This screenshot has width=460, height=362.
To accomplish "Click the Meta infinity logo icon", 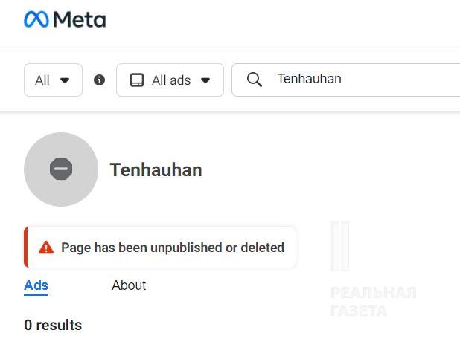I will [36, 19].
